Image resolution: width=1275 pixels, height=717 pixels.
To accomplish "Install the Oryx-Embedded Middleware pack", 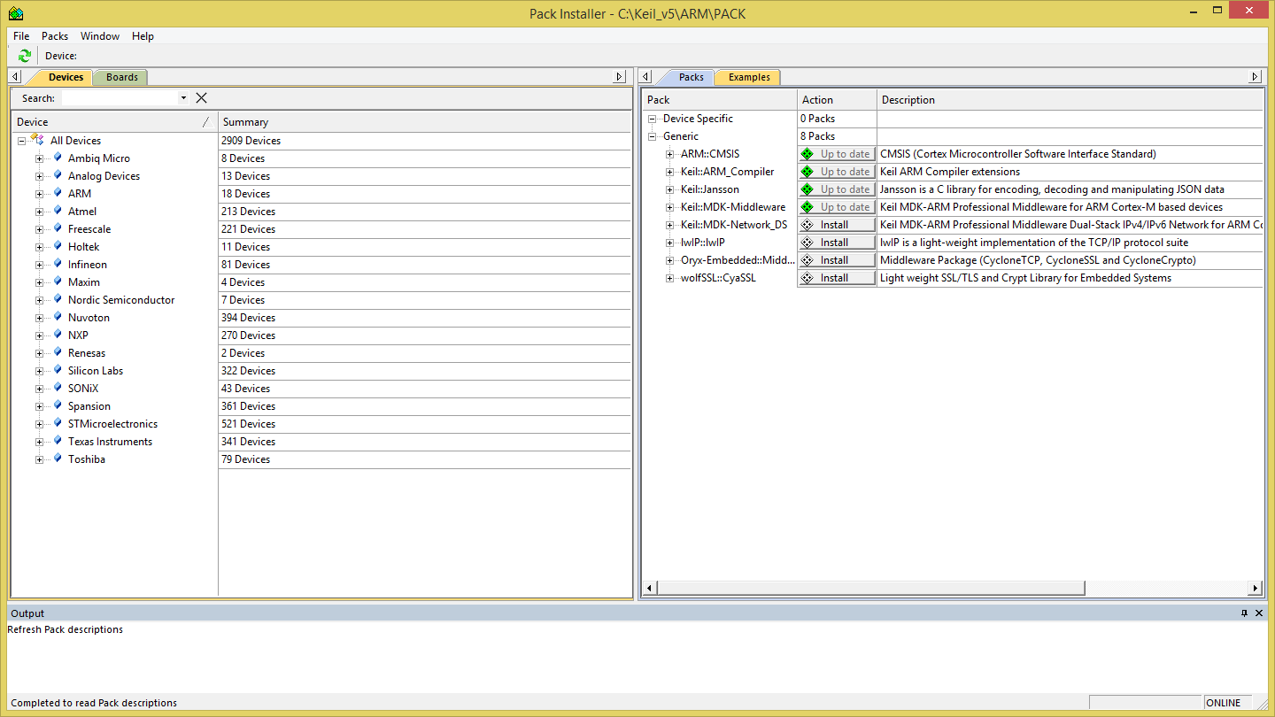I will pos(837,260).
